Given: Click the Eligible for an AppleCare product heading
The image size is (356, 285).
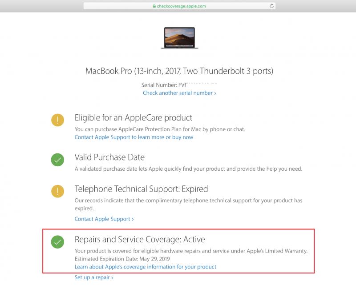Looking at the screenshot, I should coord(133,118).
